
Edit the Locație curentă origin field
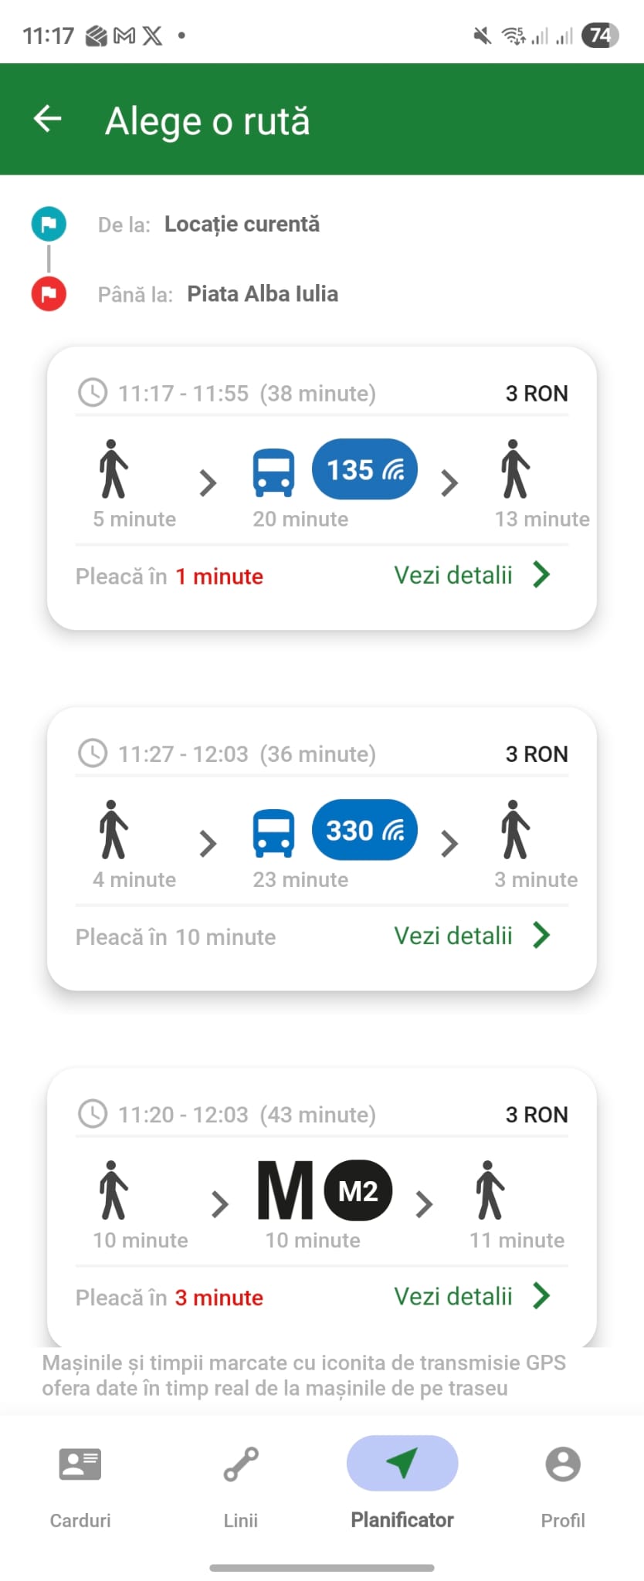click(x=242, y=225)
